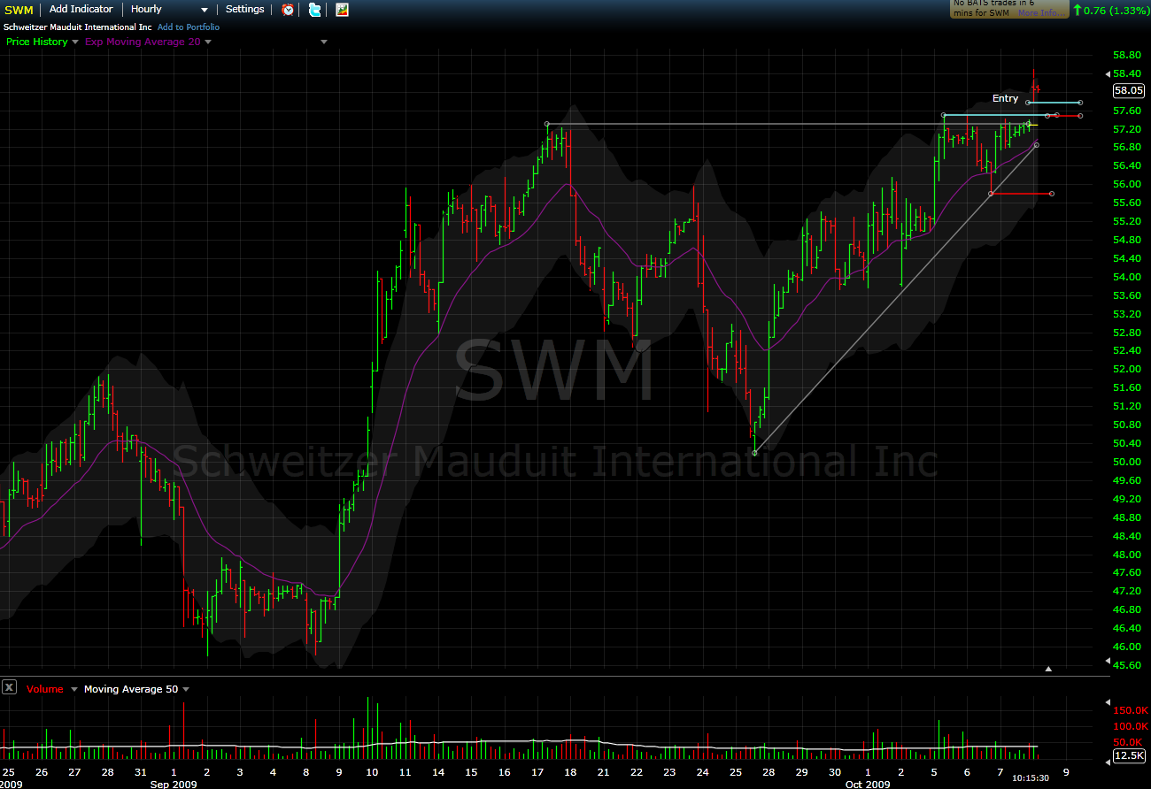Click the 50.00 price axis label
The height and width of the screenshot is (789, 1151).
[x=1126, y=462]
